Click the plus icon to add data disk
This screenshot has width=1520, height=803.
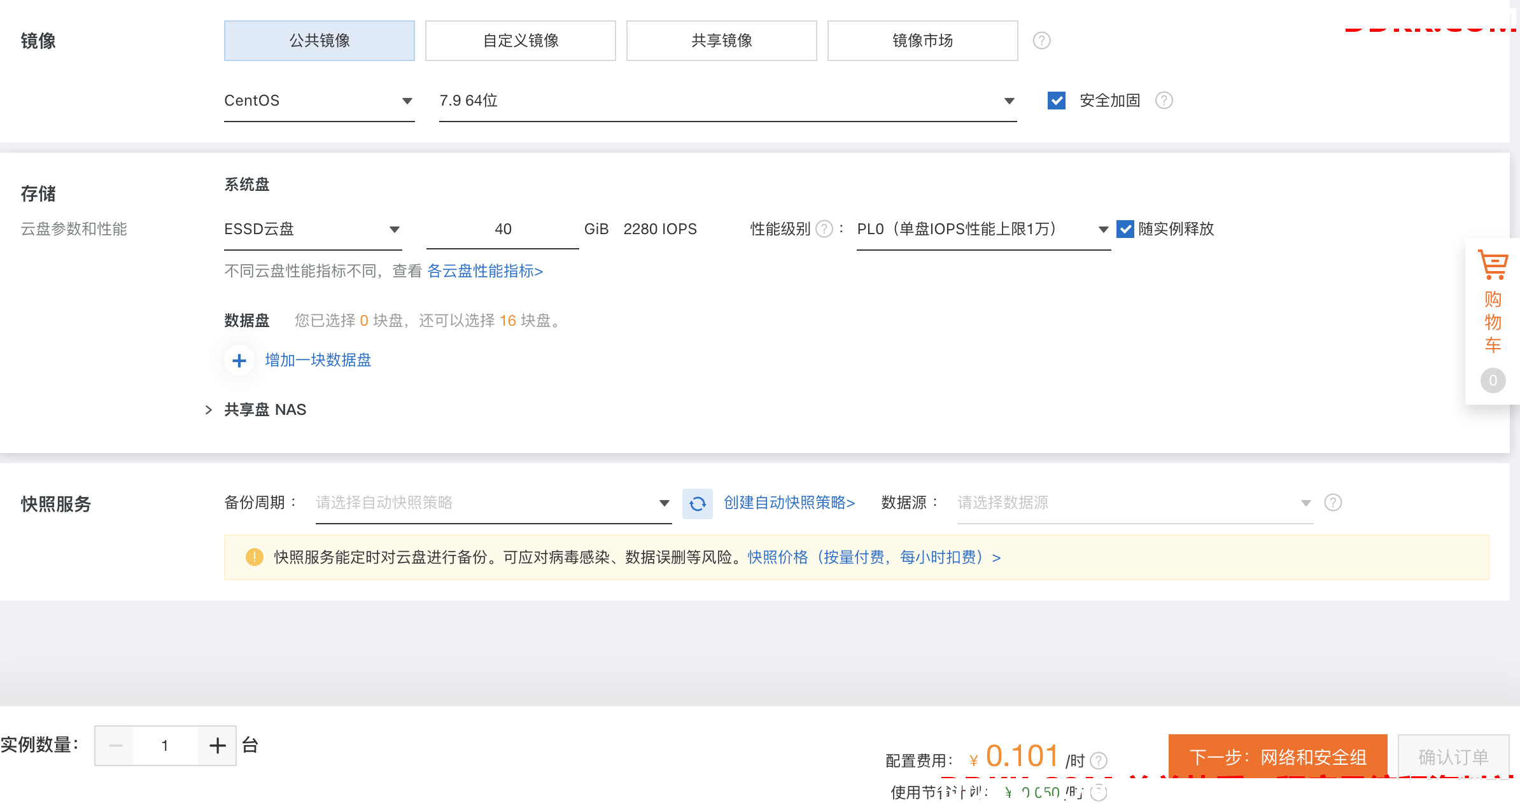tap(239, 361)
